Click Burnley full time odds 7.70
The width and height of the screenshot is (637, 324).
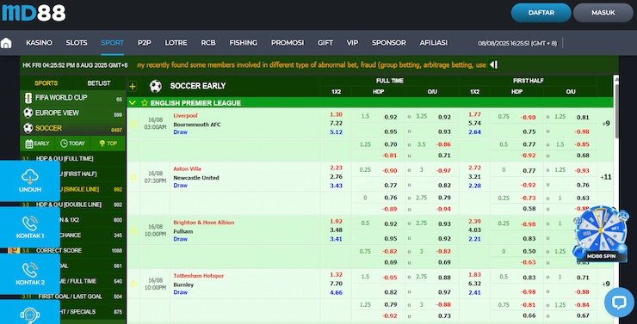[x=336, y=284]
